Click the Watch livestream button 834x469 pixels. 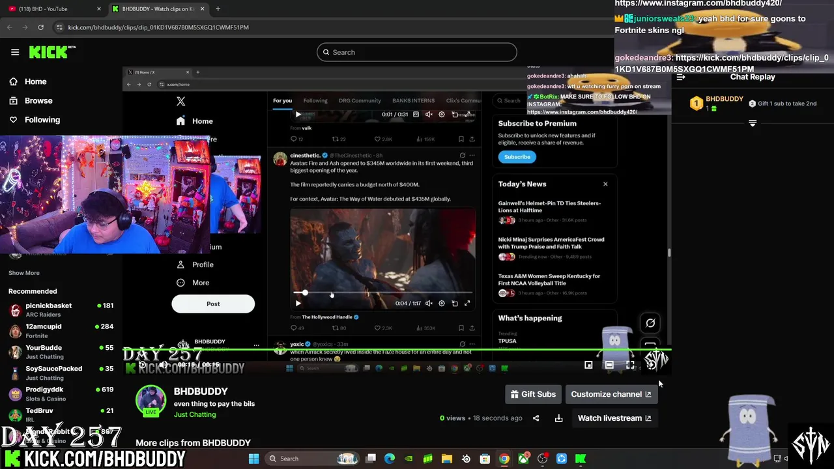tap(614, 418)
